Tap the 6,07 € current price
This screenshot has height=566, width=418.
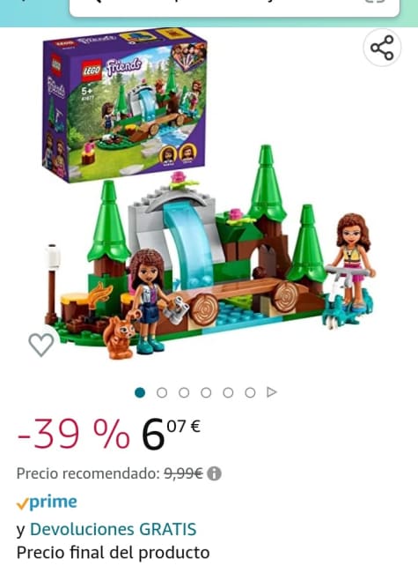point(171,434)
